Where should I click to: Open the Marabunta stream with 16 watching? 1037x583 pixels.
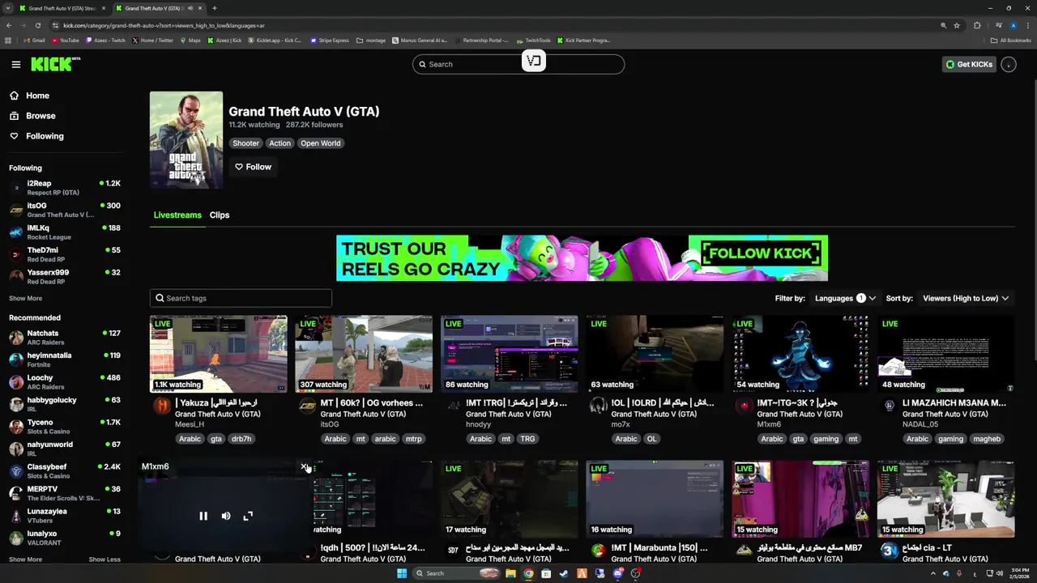pos(655,499)
